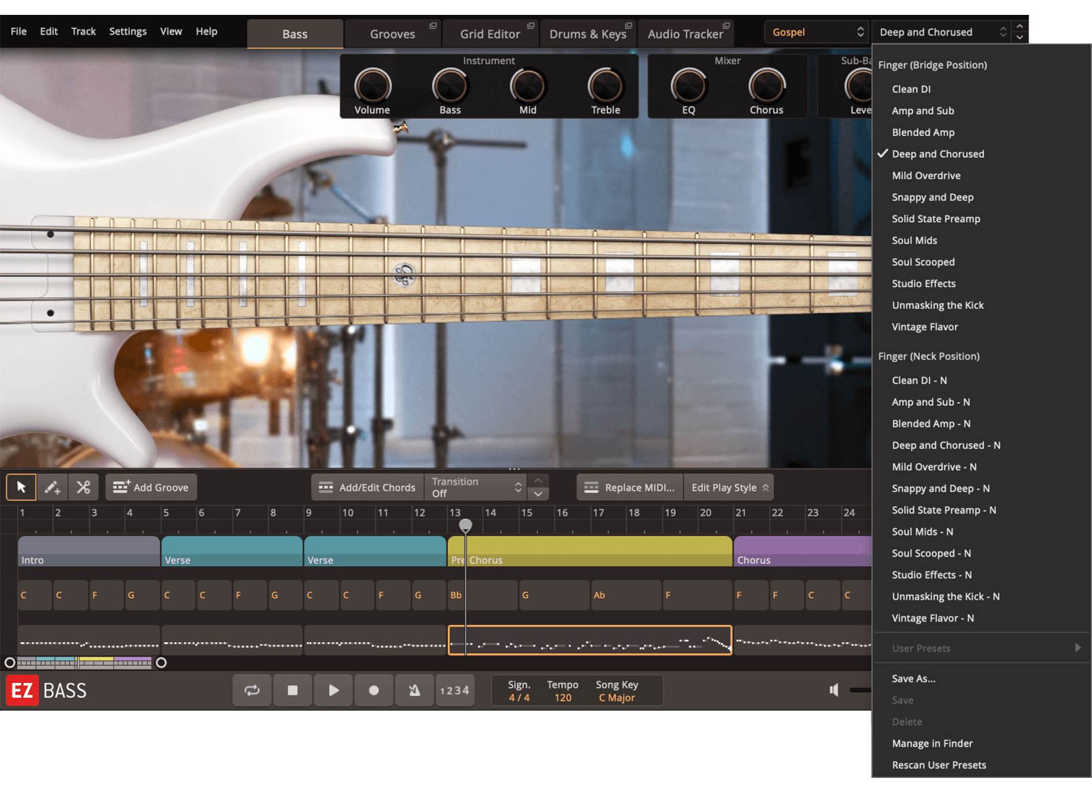Toggle the 1234 count-in button
The image size is (1092, 794).
[454, 690]
